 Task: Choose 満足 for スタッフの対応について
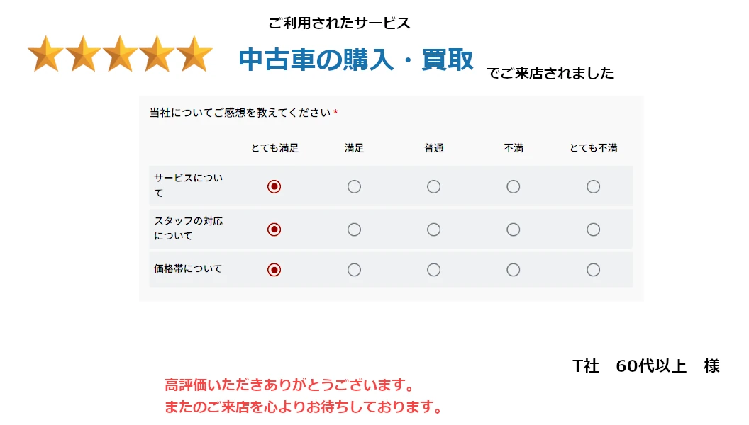coord(354,229)
